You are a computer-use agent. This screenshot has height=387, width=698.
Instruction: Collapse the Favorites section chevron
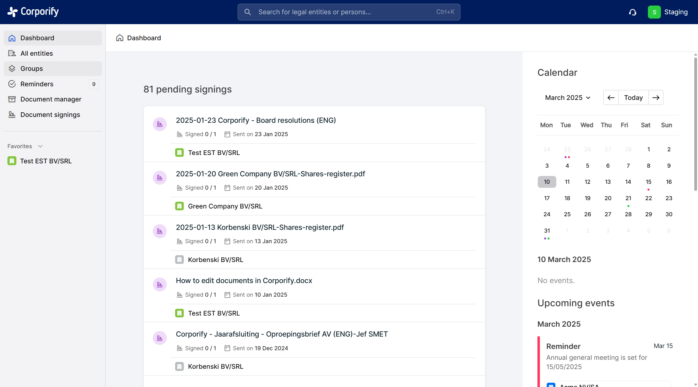40,146
